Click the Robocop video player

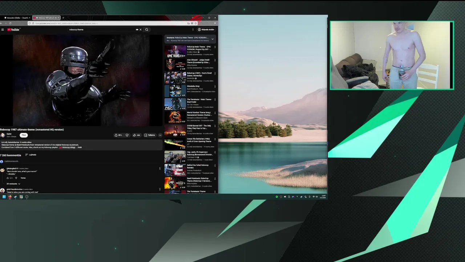click(x=81, y=80)
